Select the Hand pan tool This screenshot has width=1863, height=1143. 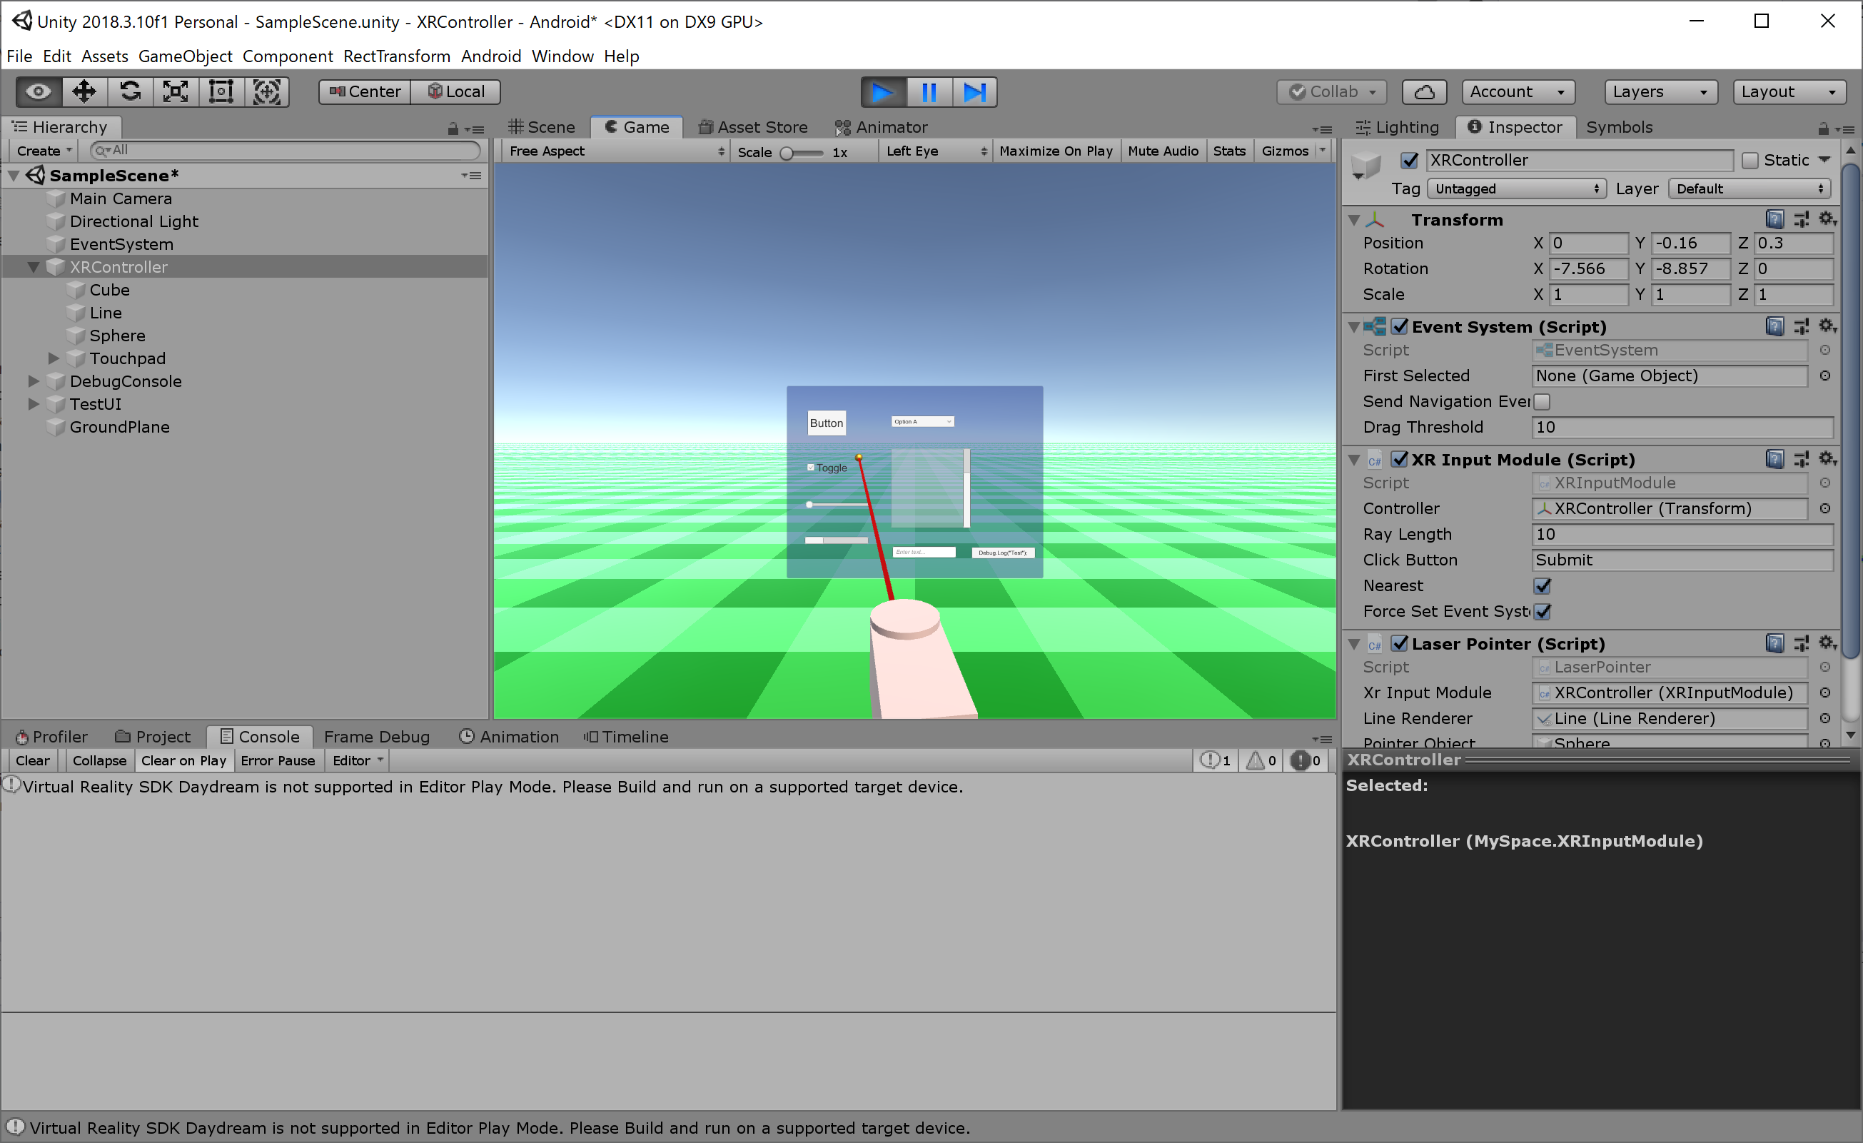coord(36,91)
